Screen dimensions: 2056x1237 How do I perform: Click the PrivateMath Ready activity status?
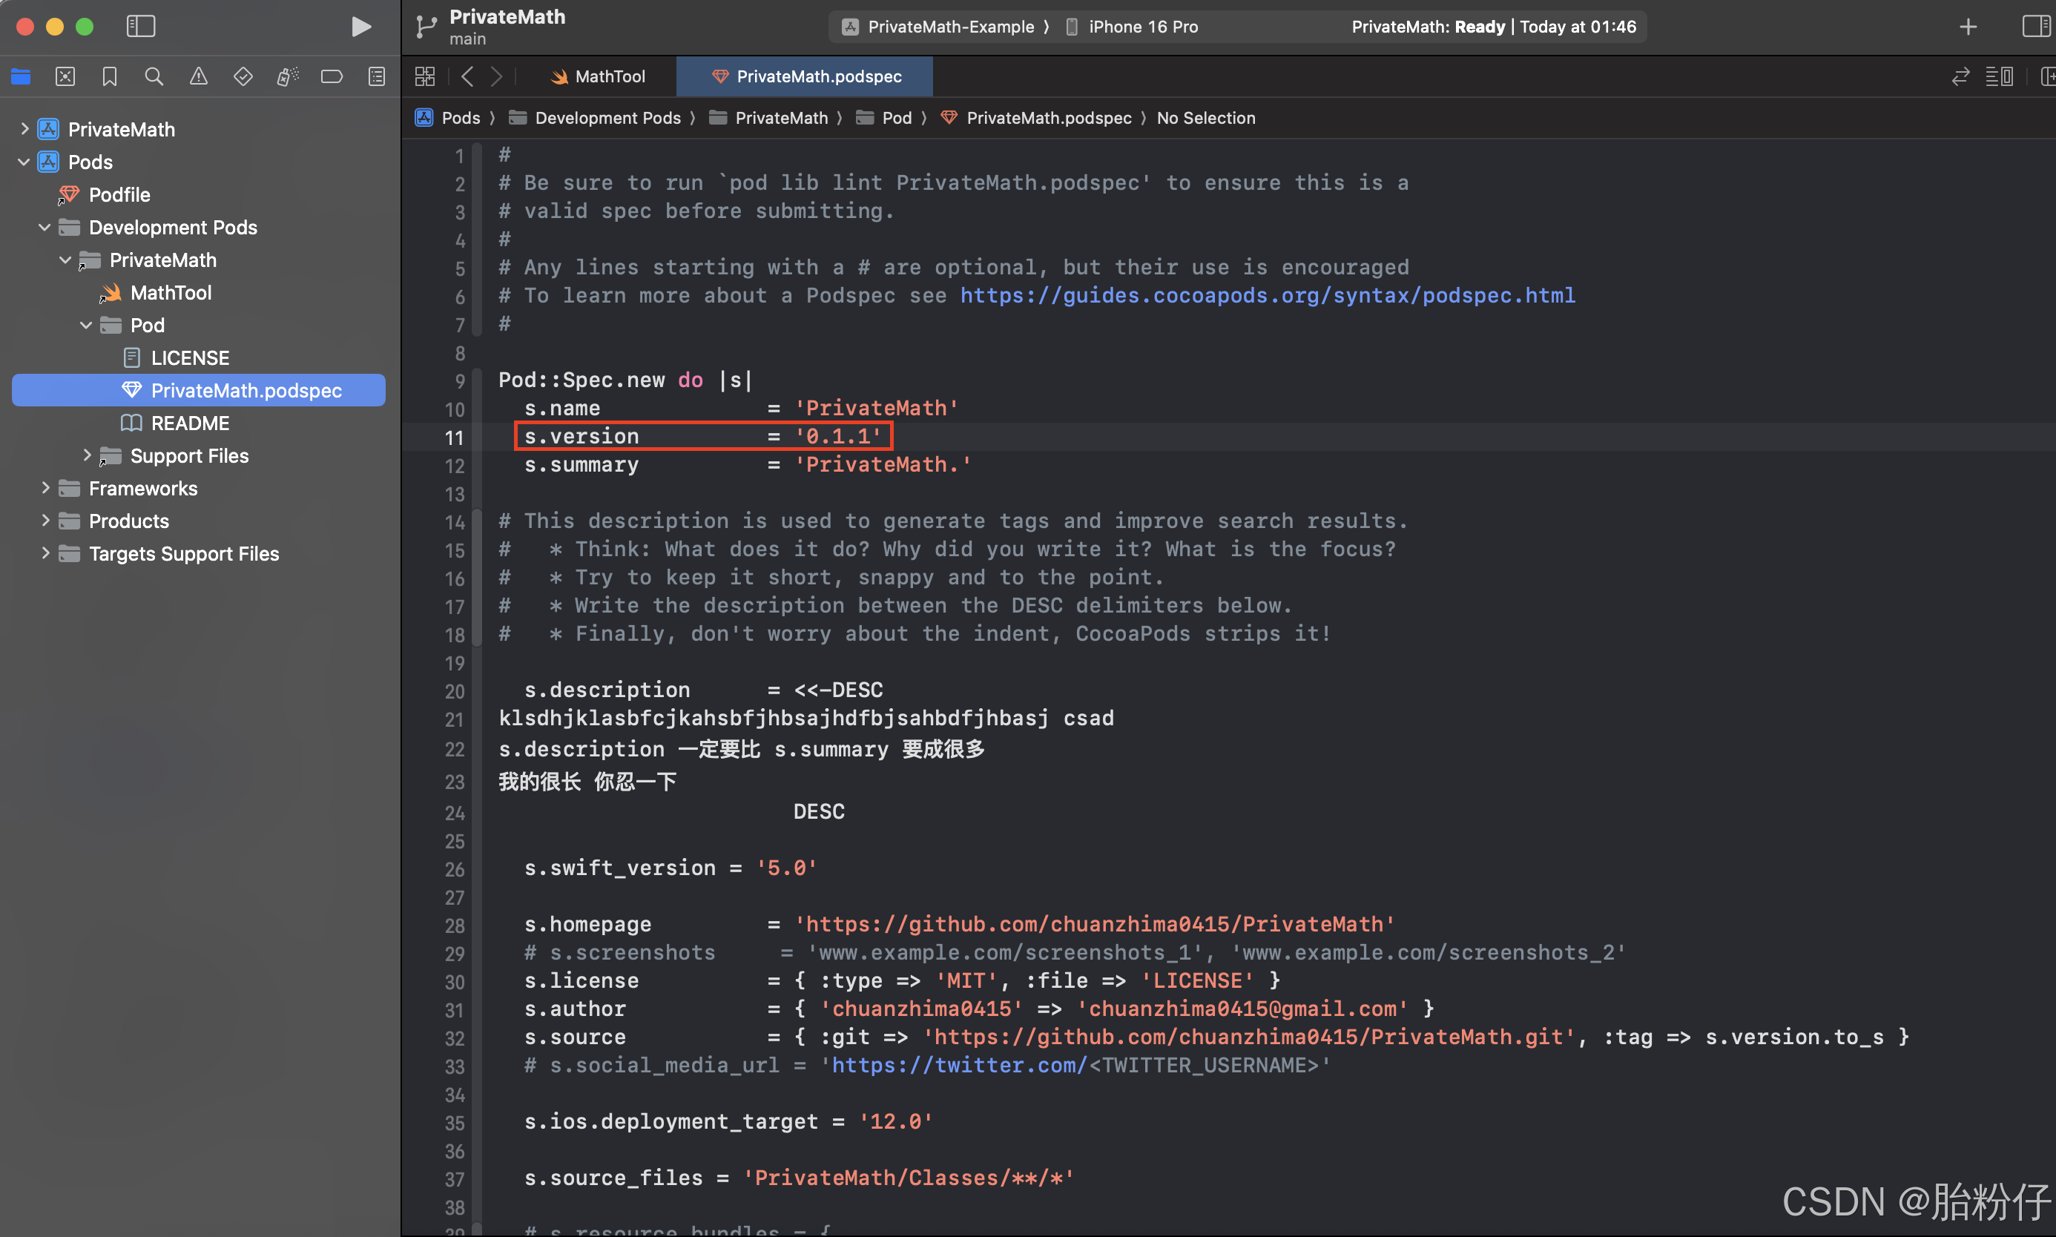click(x=1494, y=27)
